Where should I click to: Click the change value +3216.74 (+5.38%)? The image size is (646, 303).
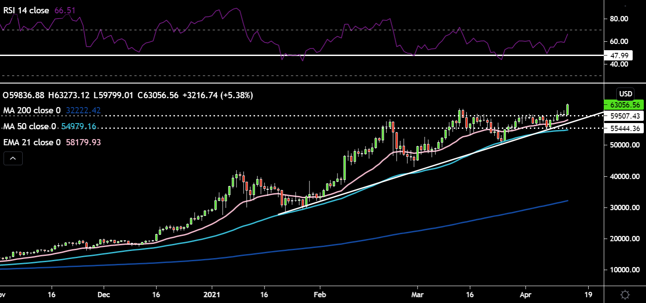click(218, 95)
